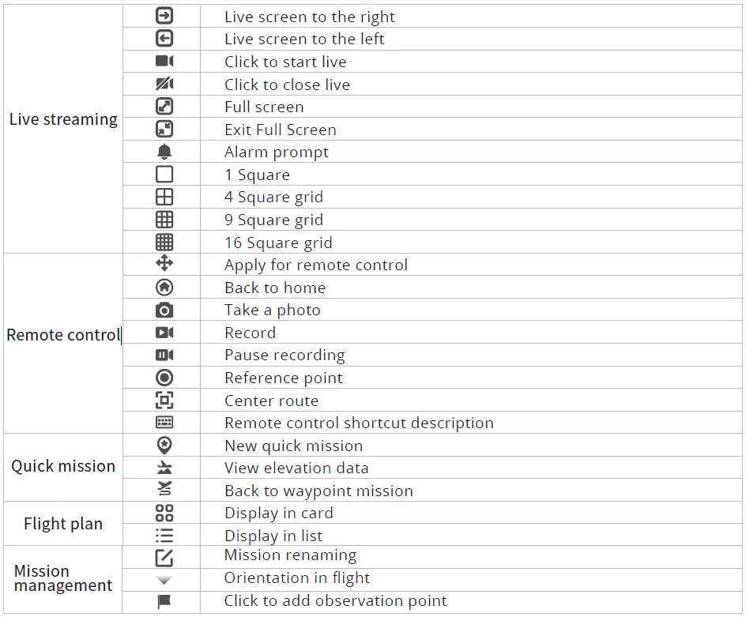The image size is (746, 617).
Task: Click the mission renaming pencil icon
Action: 164,557
